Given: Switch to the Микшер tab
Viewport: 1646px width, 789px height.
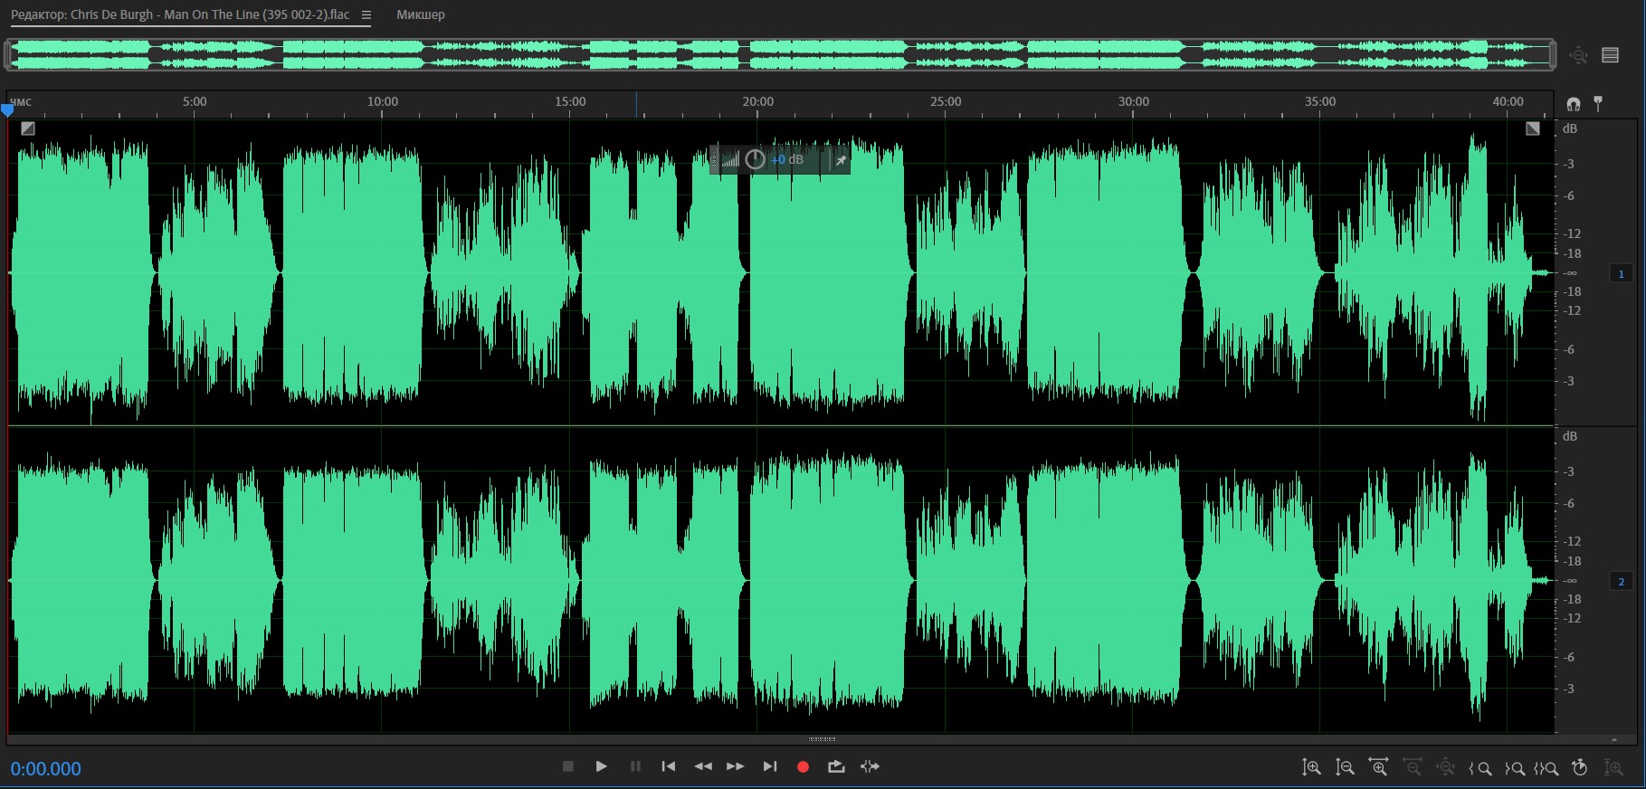Looking at the screenshot, I should (x=420, y=15).
